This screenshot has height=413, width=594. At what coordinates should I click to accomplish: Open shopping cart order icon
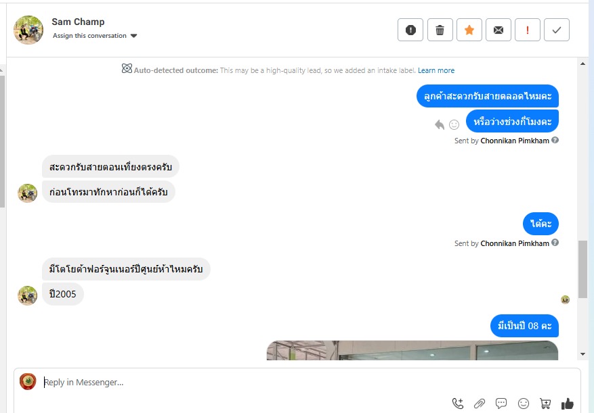coord(545,404)
